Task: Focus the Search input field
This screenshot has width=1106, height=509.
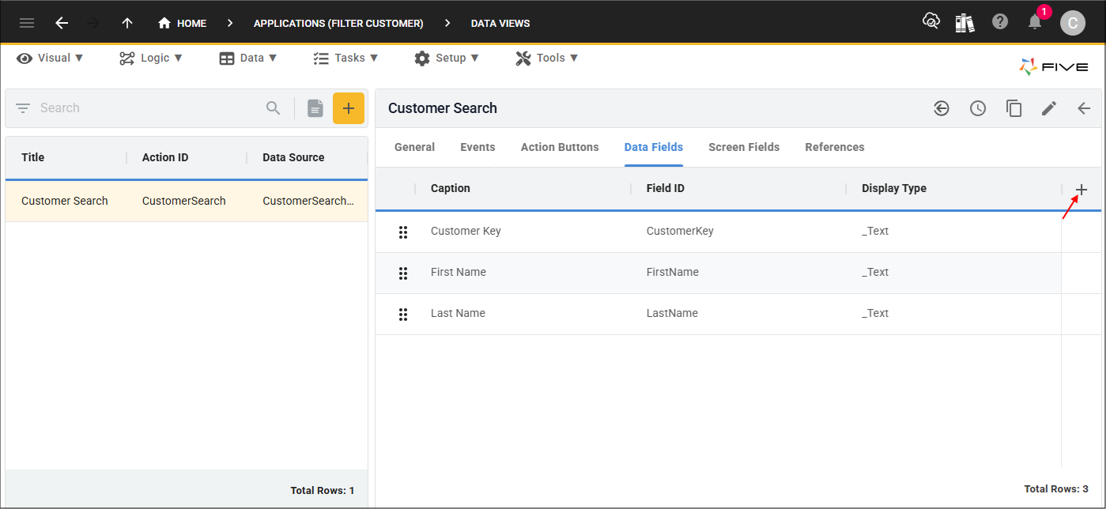Action: pos(149,108)
